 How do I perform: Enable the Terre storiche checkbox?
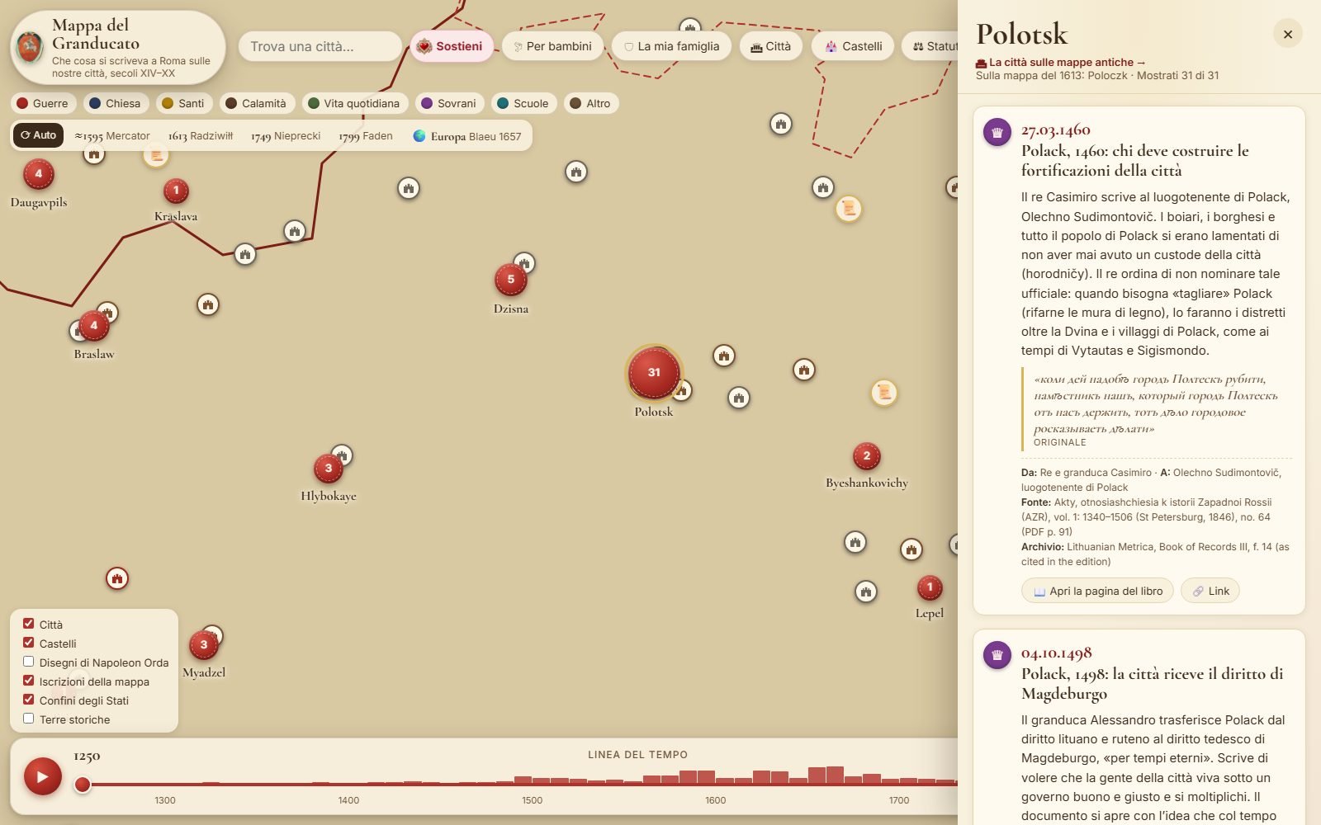tap(29, 719)
